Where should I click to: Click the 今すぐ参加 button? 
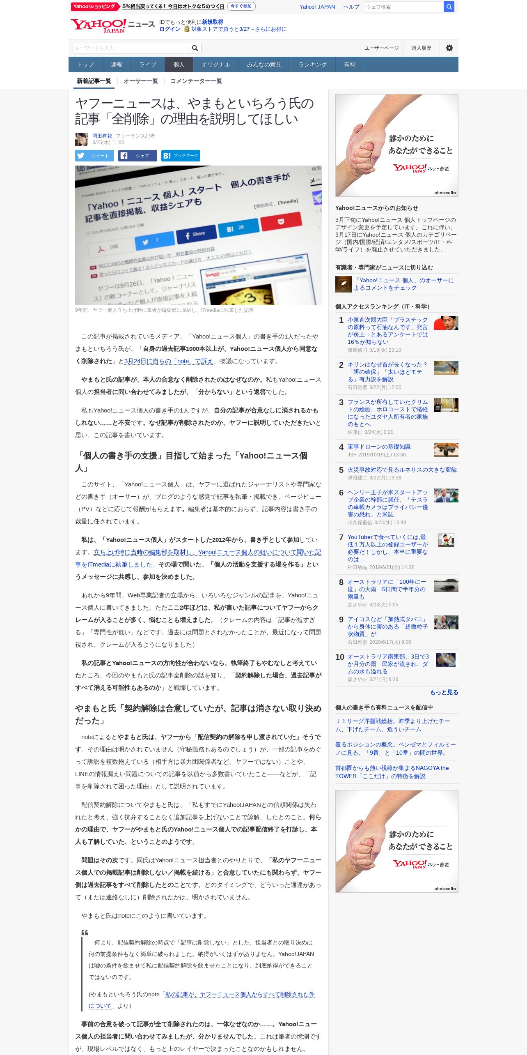click(x=241, y=6)
